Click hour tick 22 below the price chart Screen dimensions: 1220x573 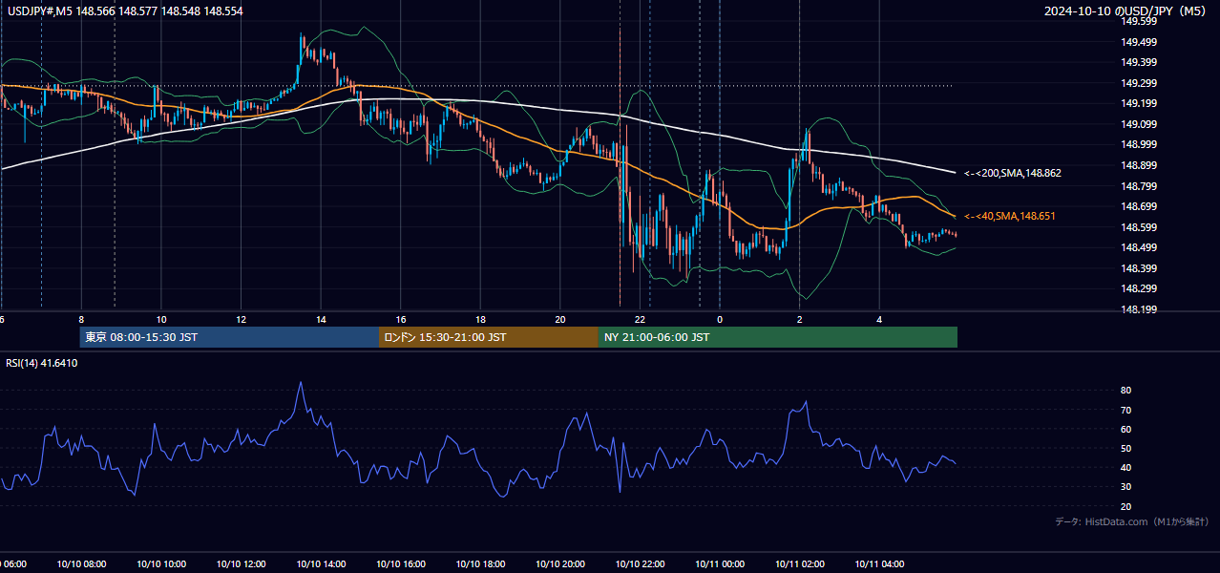[x=641, y=319]
